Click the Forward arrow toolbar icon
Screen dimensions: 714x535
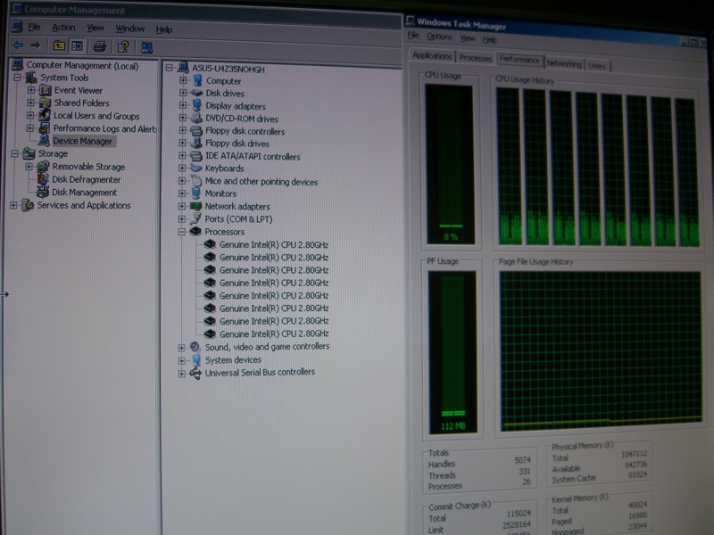point(36,45)
